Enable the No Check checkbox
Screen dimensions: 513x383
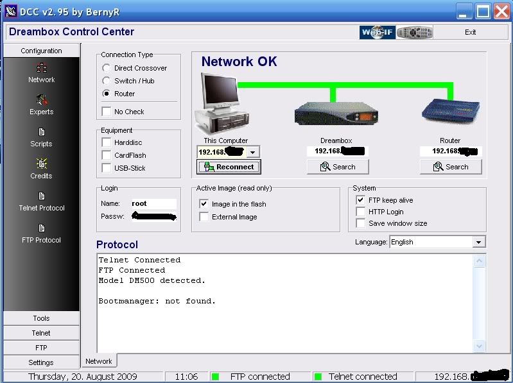click(107, 112)
